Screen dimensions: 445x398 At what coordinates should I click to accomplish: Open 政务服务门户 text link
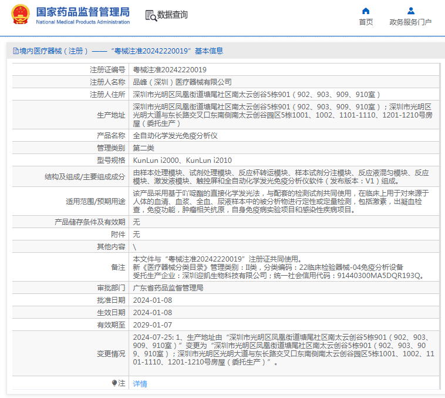pos(410,22)
